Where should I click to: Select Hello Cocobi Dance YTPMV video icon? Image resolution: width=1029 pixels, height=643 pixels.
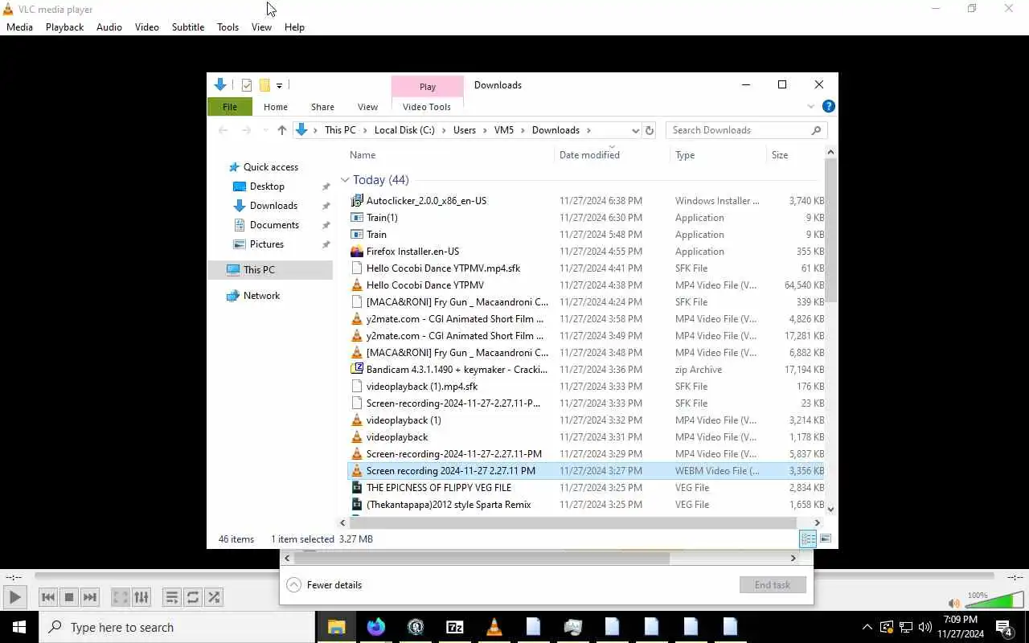[x=357, y=285]
